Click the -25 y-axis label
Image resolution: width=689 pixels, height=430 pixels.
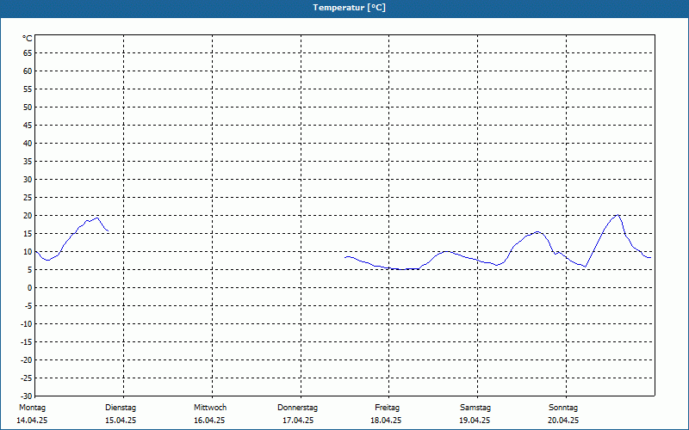pos(27,378)
